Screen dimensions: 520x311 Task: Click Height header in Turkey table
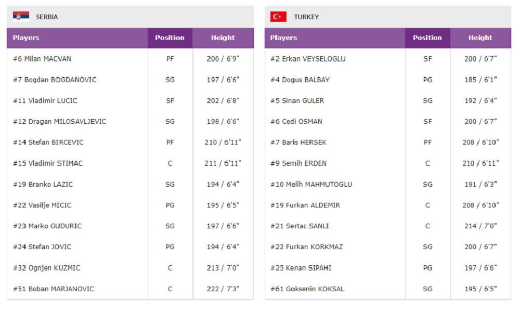[x=480, y=38]
